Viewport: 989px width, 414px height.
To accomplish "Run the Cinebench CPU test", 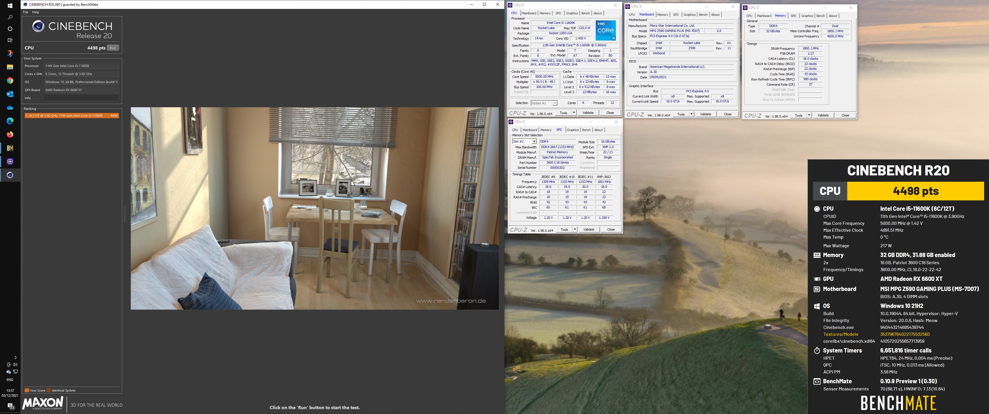I will coord(113,48).
